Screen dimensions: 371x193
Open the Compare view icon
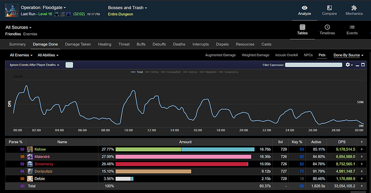pyautogui.click(x=329, y=8)
